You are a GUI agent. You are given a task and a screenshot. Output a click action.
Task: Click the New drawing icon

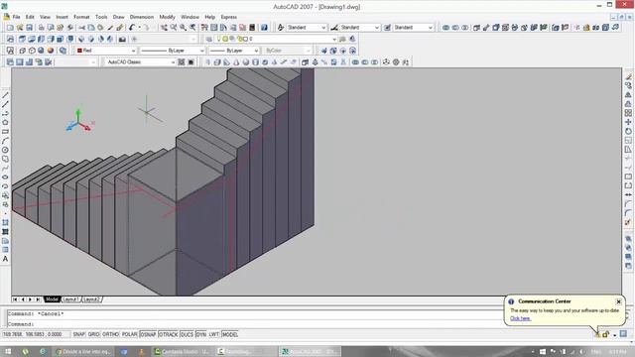[10, 28]
